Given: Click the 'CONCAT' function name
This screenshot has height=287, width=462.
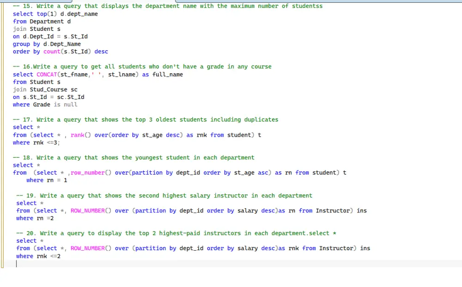Looking at the screenshot, I should pyautogui.click(x=47, y=75).
